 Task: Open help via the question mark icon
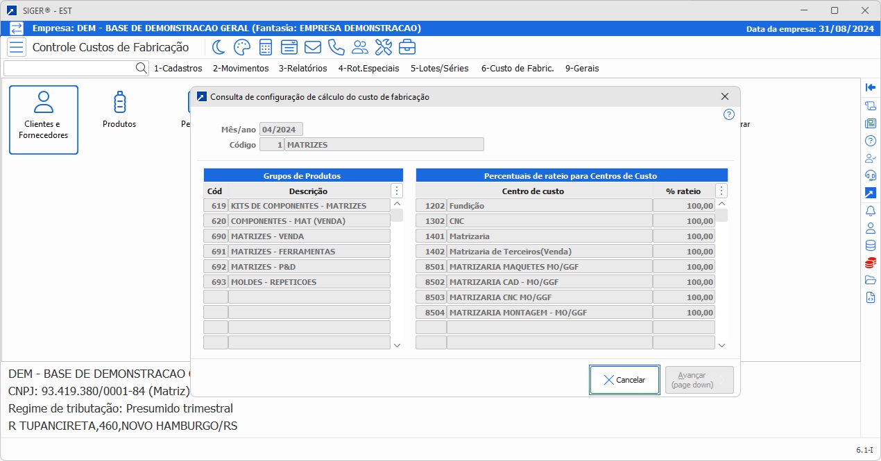729,115
